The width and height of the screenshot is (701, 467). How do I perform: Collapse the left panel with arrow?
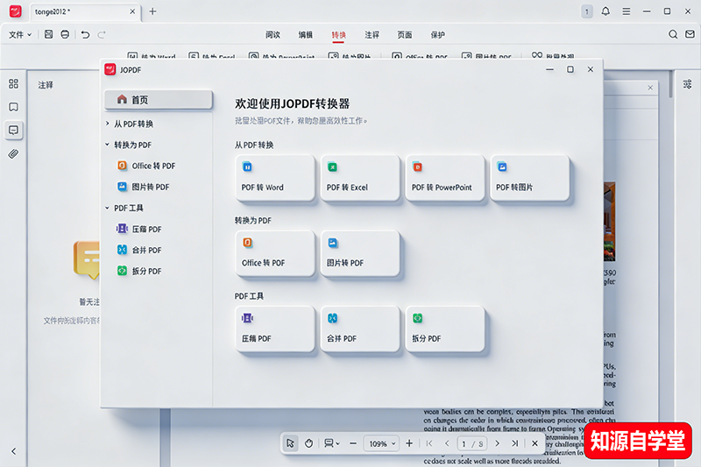pyautogui.click(x=13, y=451)
